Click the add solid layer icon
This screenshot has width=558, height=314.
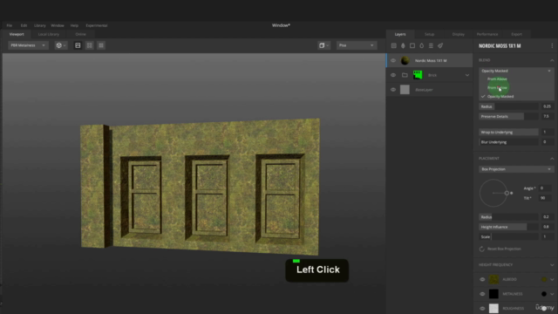tap(412, 45)
